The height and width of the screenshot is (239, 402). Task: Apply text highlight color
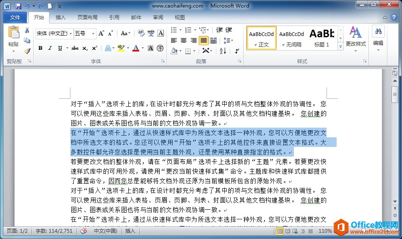120,48
